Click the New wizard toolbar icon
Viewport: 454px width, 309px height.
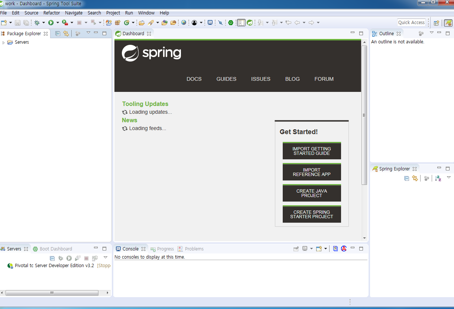point(4,23)
